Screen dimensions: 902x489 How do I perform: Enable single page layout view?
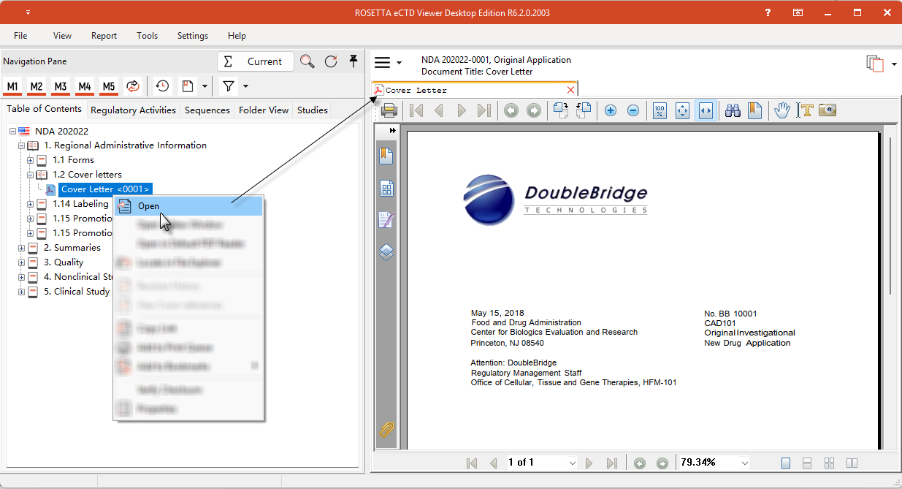[x=786, y=463]
